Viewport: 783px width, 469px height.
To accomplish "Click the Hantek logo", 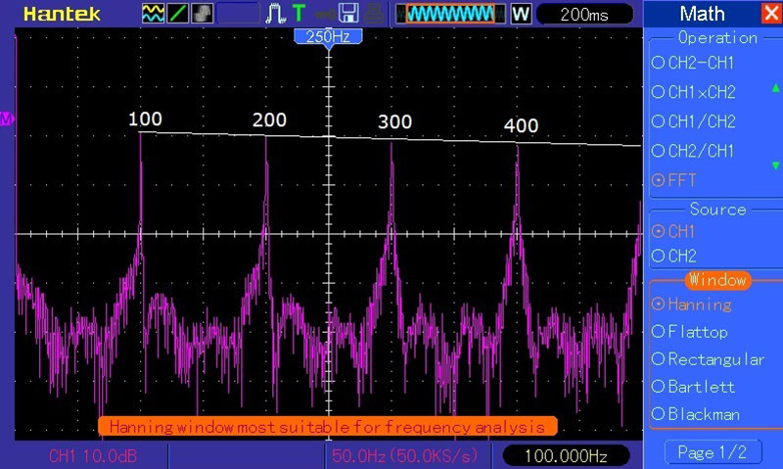I will click(62, 14).
